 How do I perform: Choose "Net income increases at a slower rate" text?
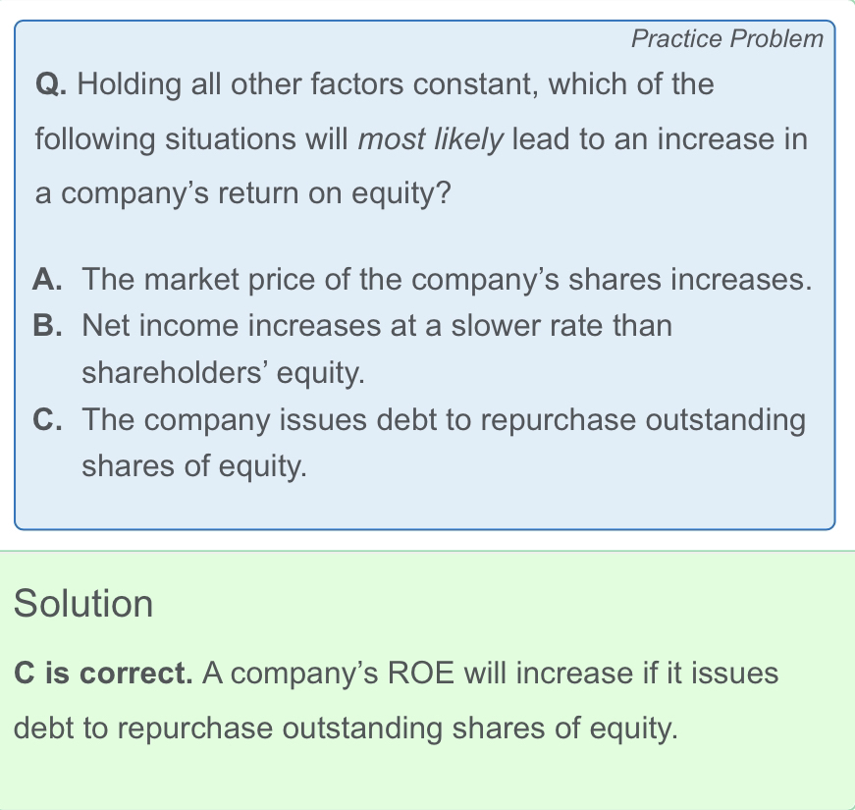click(x=377, y=325)
